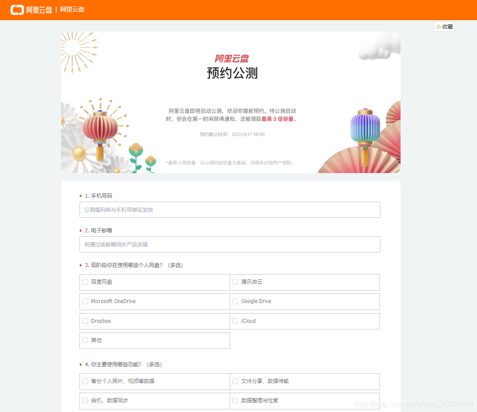Viewport: 477px width, 412px height.
Task: Check the 百度网盘 checkbox
Action: click(x=86, y=282)
